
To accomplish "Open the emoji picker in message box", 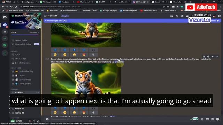I will (217, 119).
